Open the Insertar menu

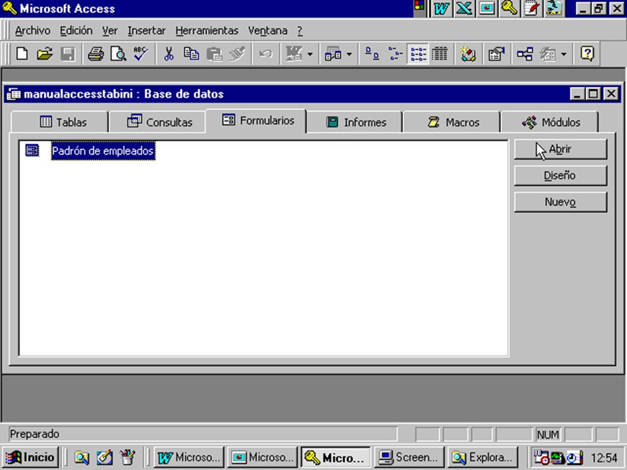(x=146, y=31)
